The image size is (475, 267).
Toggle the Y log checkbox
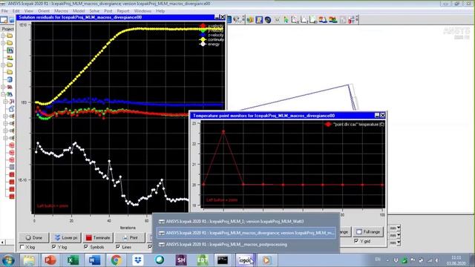pyautogui.click(x=54, y=247)
